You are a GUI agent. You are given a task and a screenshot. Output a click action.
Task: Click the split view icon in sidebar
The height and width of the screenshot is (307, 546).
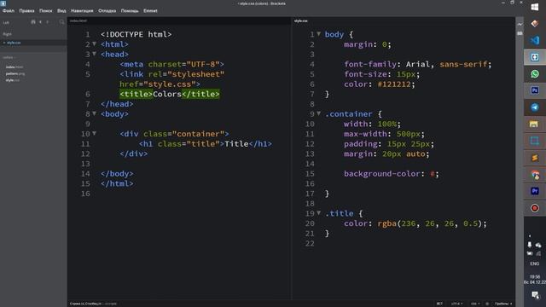(x=33, y=22)
